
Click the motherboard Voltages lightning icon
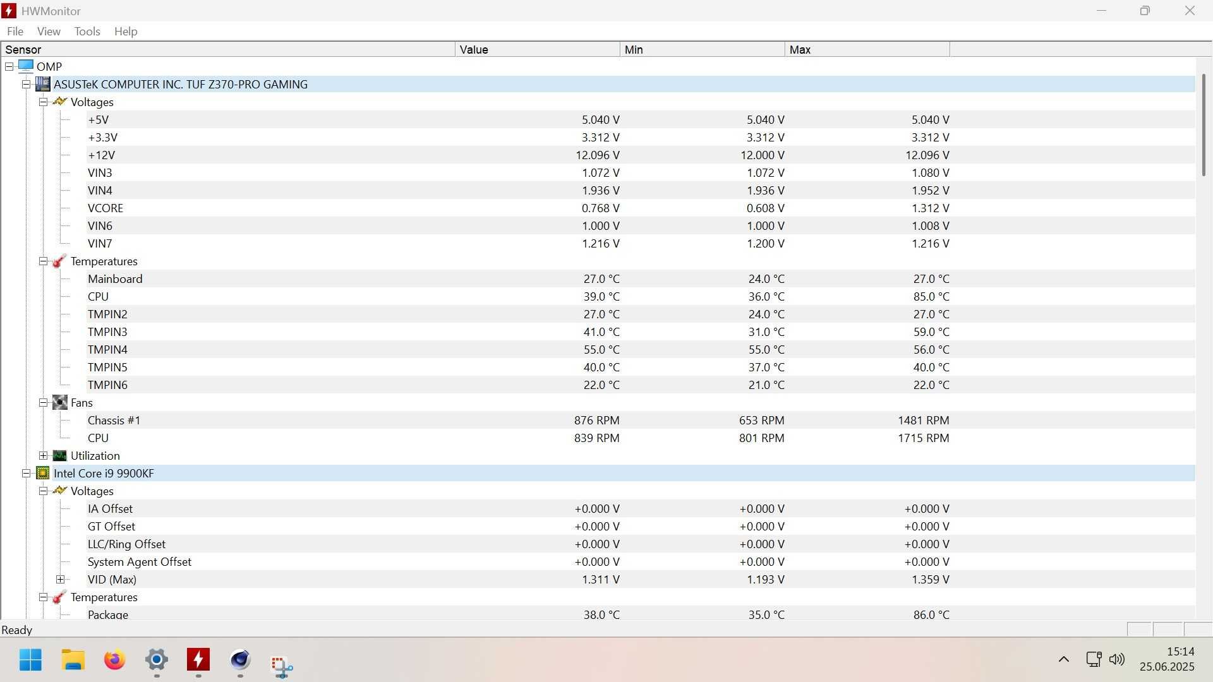(59, 102)
